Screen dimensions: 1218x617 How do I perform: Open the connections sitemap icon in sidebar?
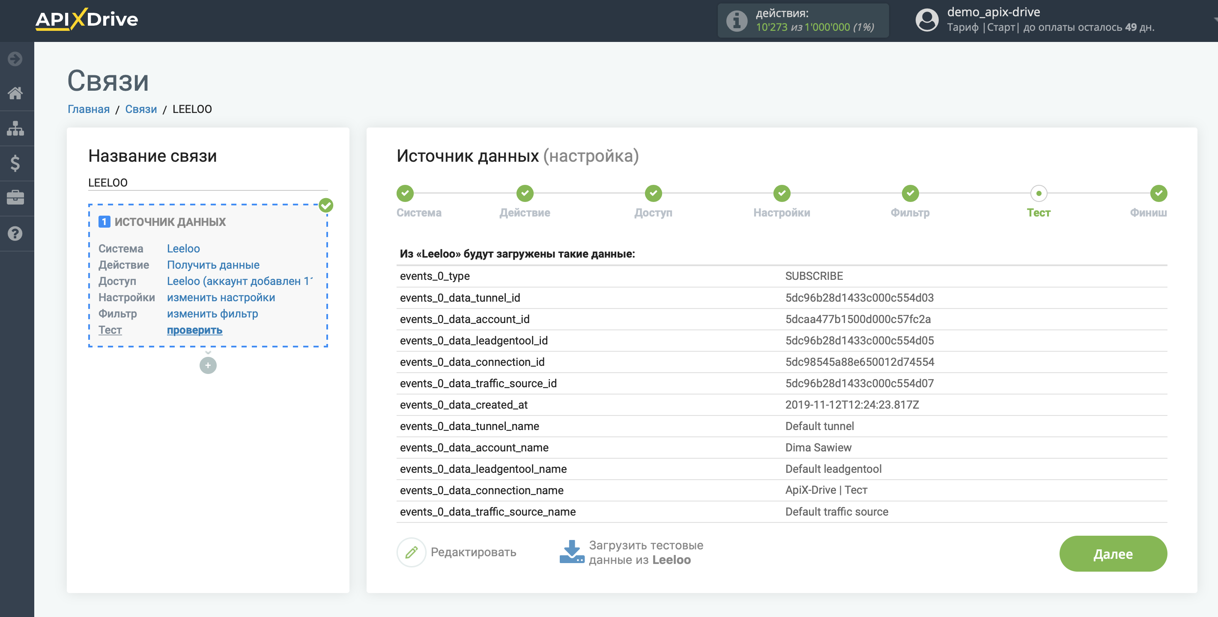[x=15, y=128]
